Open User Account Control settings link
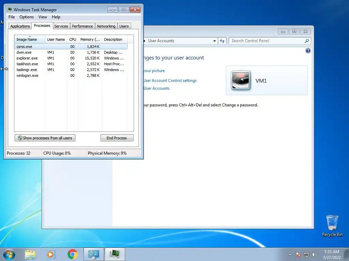This screenshot has width=349, height=261. coord(170,81)
